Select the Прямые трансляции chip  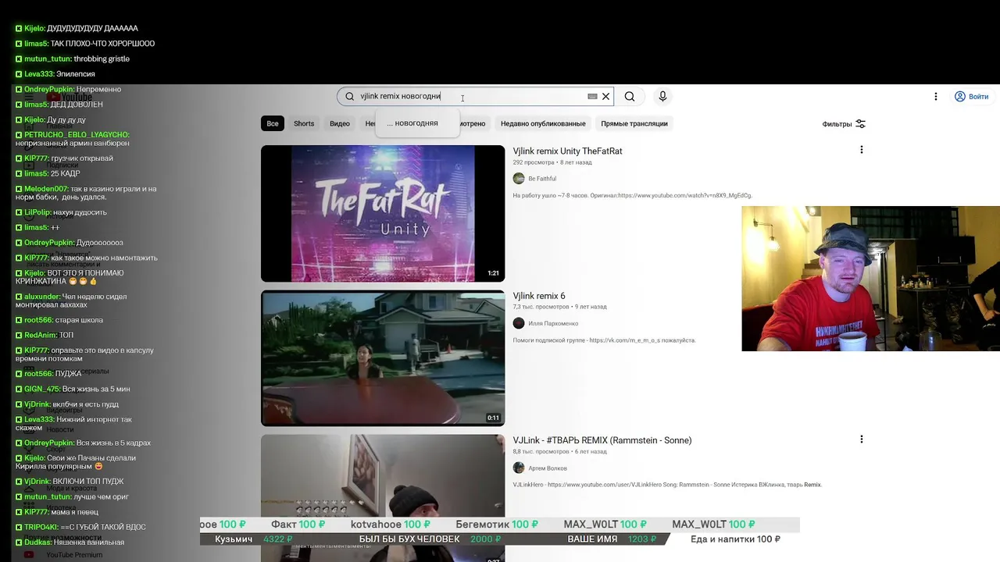[634, 123]
